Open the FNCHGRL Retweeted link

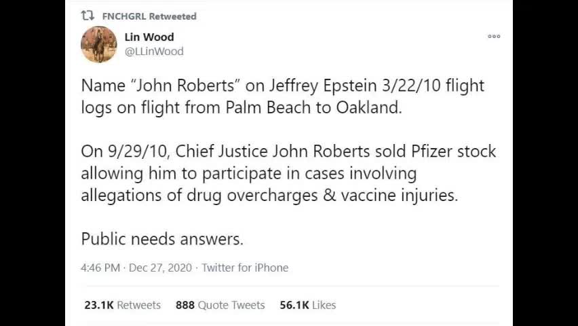click(x=149, y=16)
